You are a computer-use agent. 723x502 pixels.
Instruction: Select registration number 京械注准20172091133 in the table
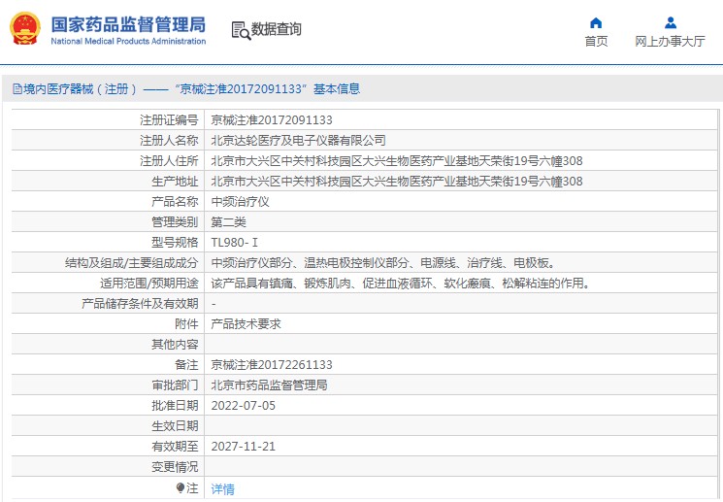click(272, 120)
